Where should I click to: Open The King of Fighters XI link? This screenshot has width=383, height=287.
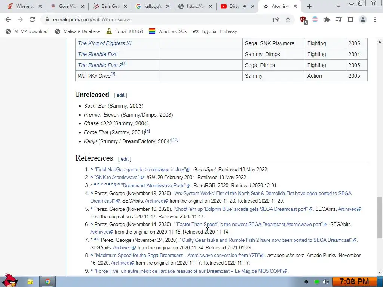105,43
